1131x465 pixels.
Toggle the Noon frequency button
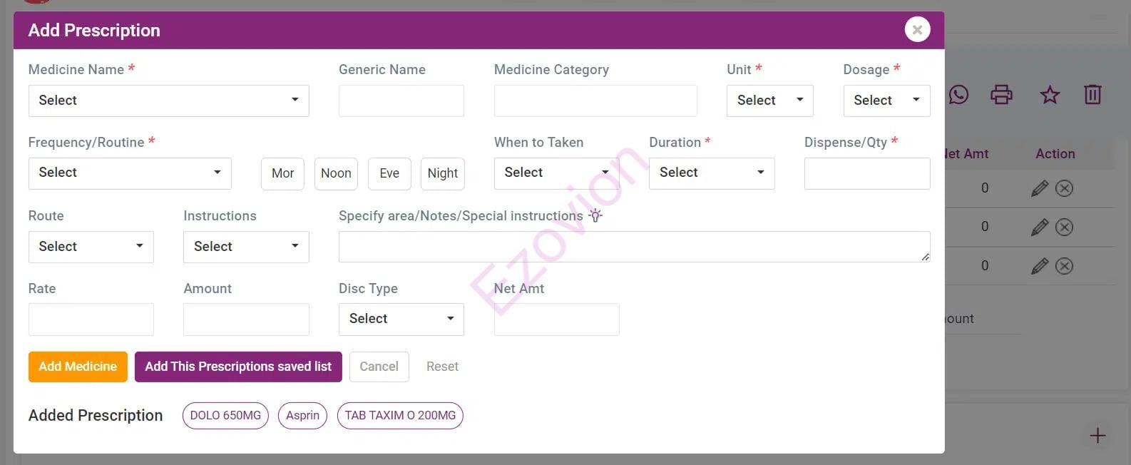[x=336, y=173]
